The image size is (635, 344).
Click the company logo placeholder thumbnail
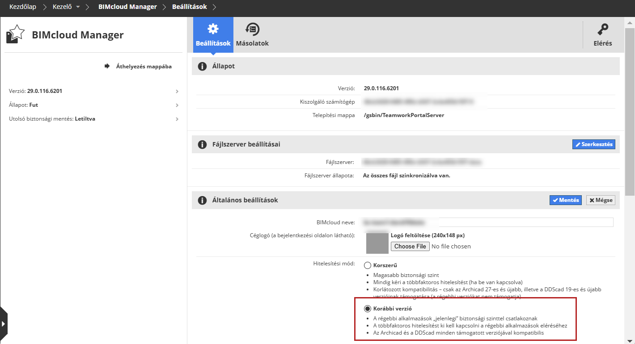pyautogui.click(x=377, y=243)
